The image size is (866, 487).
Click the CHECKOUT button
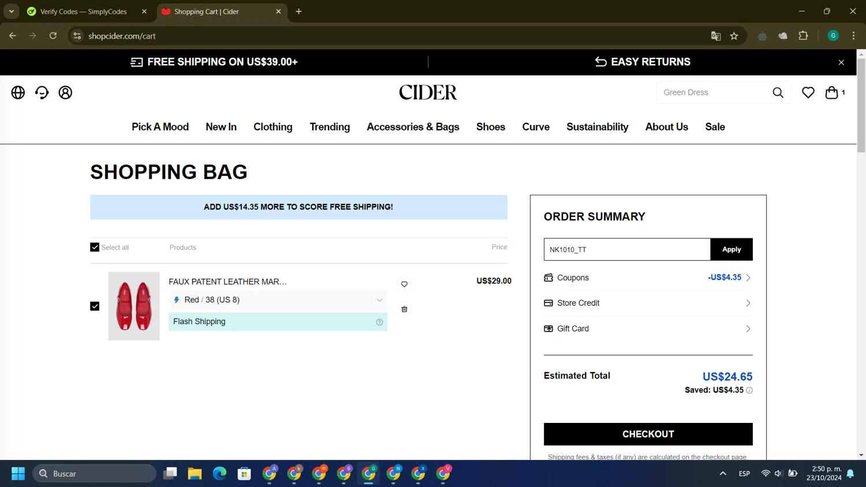click(648, 434)
